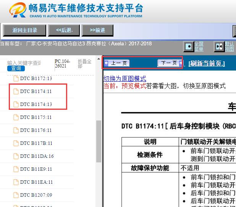Click the document icon beside DTC B11E9:11
This screenshot has width=236, height=207.
pos(16,169)
